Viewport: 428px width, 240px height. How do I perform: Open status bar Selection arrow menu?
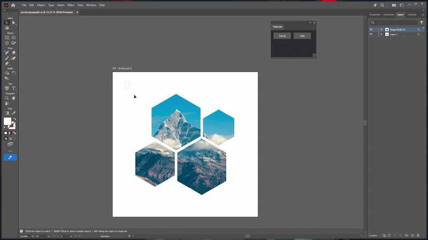(129, 236)
